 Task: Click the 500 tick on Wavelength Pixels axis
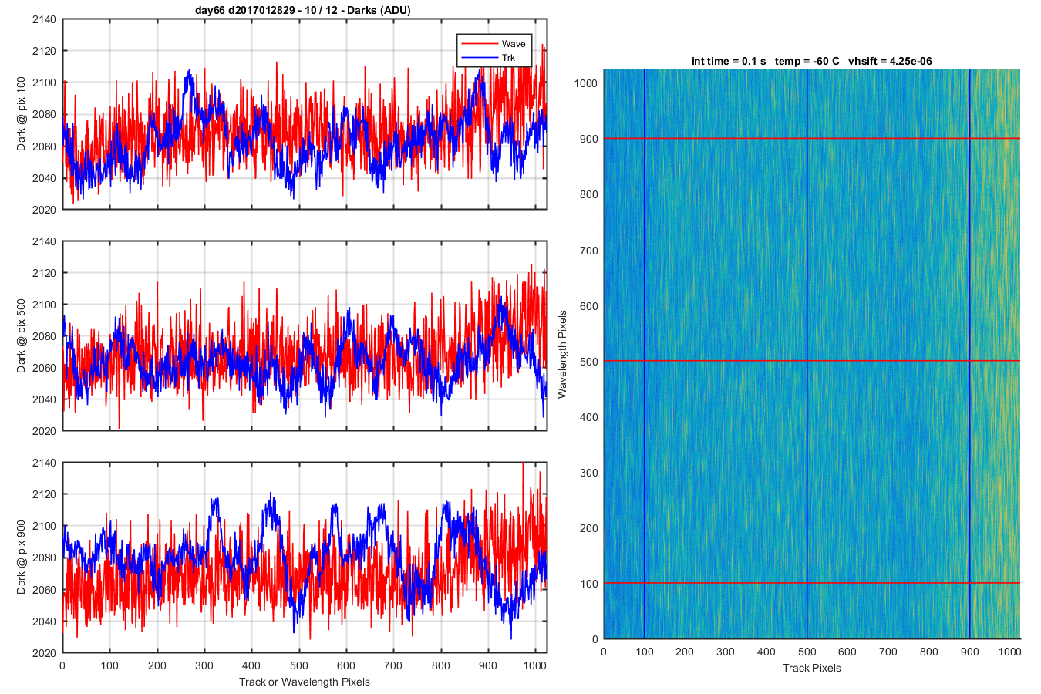pos(589,362)
